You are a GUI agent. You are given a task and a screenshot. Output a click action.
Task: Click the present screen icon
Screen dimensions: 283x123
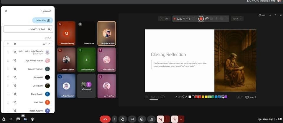coord(151,119)
